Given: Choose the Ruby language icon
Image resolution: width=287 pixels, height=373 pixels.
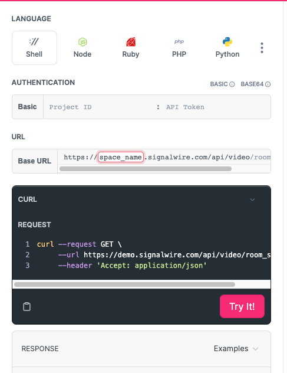Looking at the screenshot, I should pos(131,42).
